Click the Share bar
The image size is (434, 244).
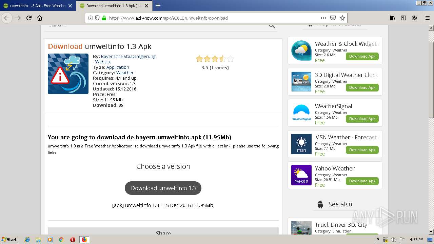(163, 231)
